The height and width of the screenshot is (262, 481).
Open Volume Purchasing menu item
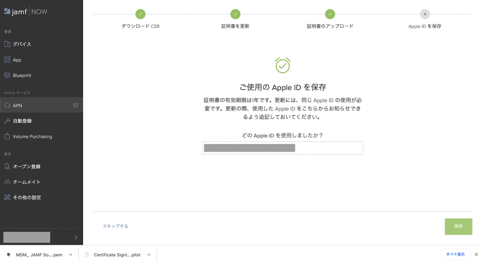pyautogui.click(x=41, y=136)
